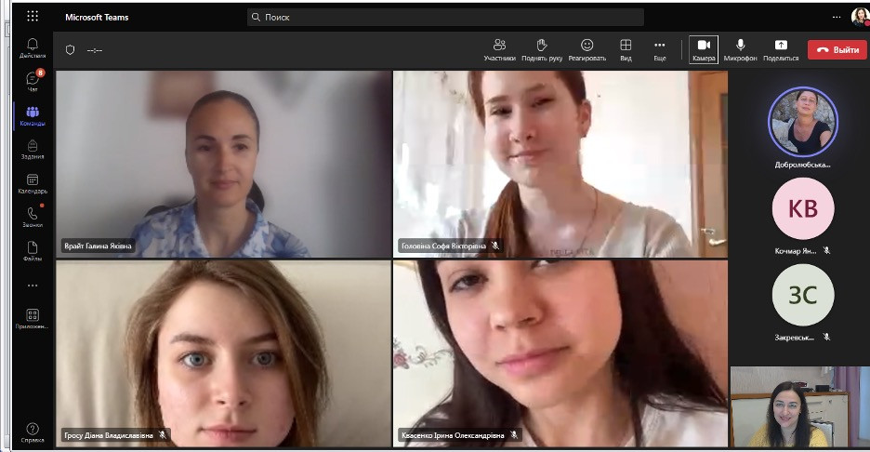Click ЗС avatar of Закревськ
Viewport: 870px width, 452px height.
(x=803, y=295)
